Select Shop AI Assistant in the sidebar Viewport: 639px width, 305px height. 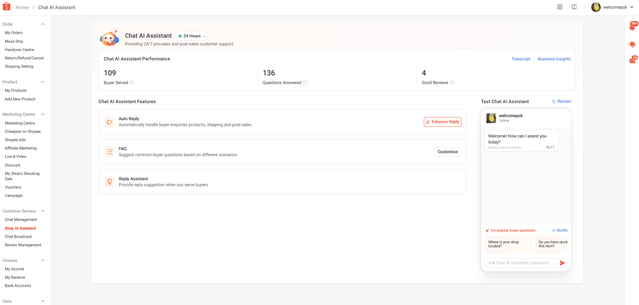click(20, 228)
